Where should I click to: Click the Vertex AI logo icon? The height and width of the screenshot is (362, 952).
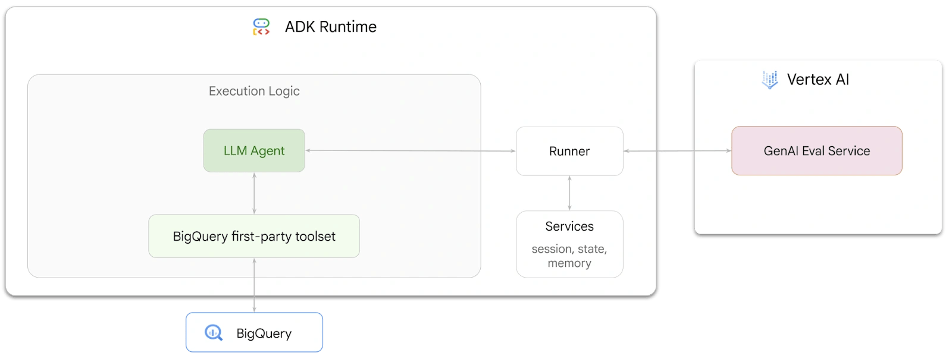(770, 80)
